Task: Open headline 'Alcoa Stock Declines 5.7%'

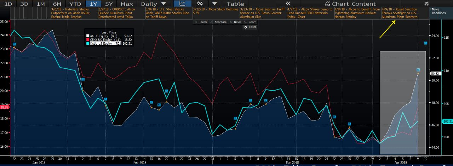Action: click(x=215, y=11)
